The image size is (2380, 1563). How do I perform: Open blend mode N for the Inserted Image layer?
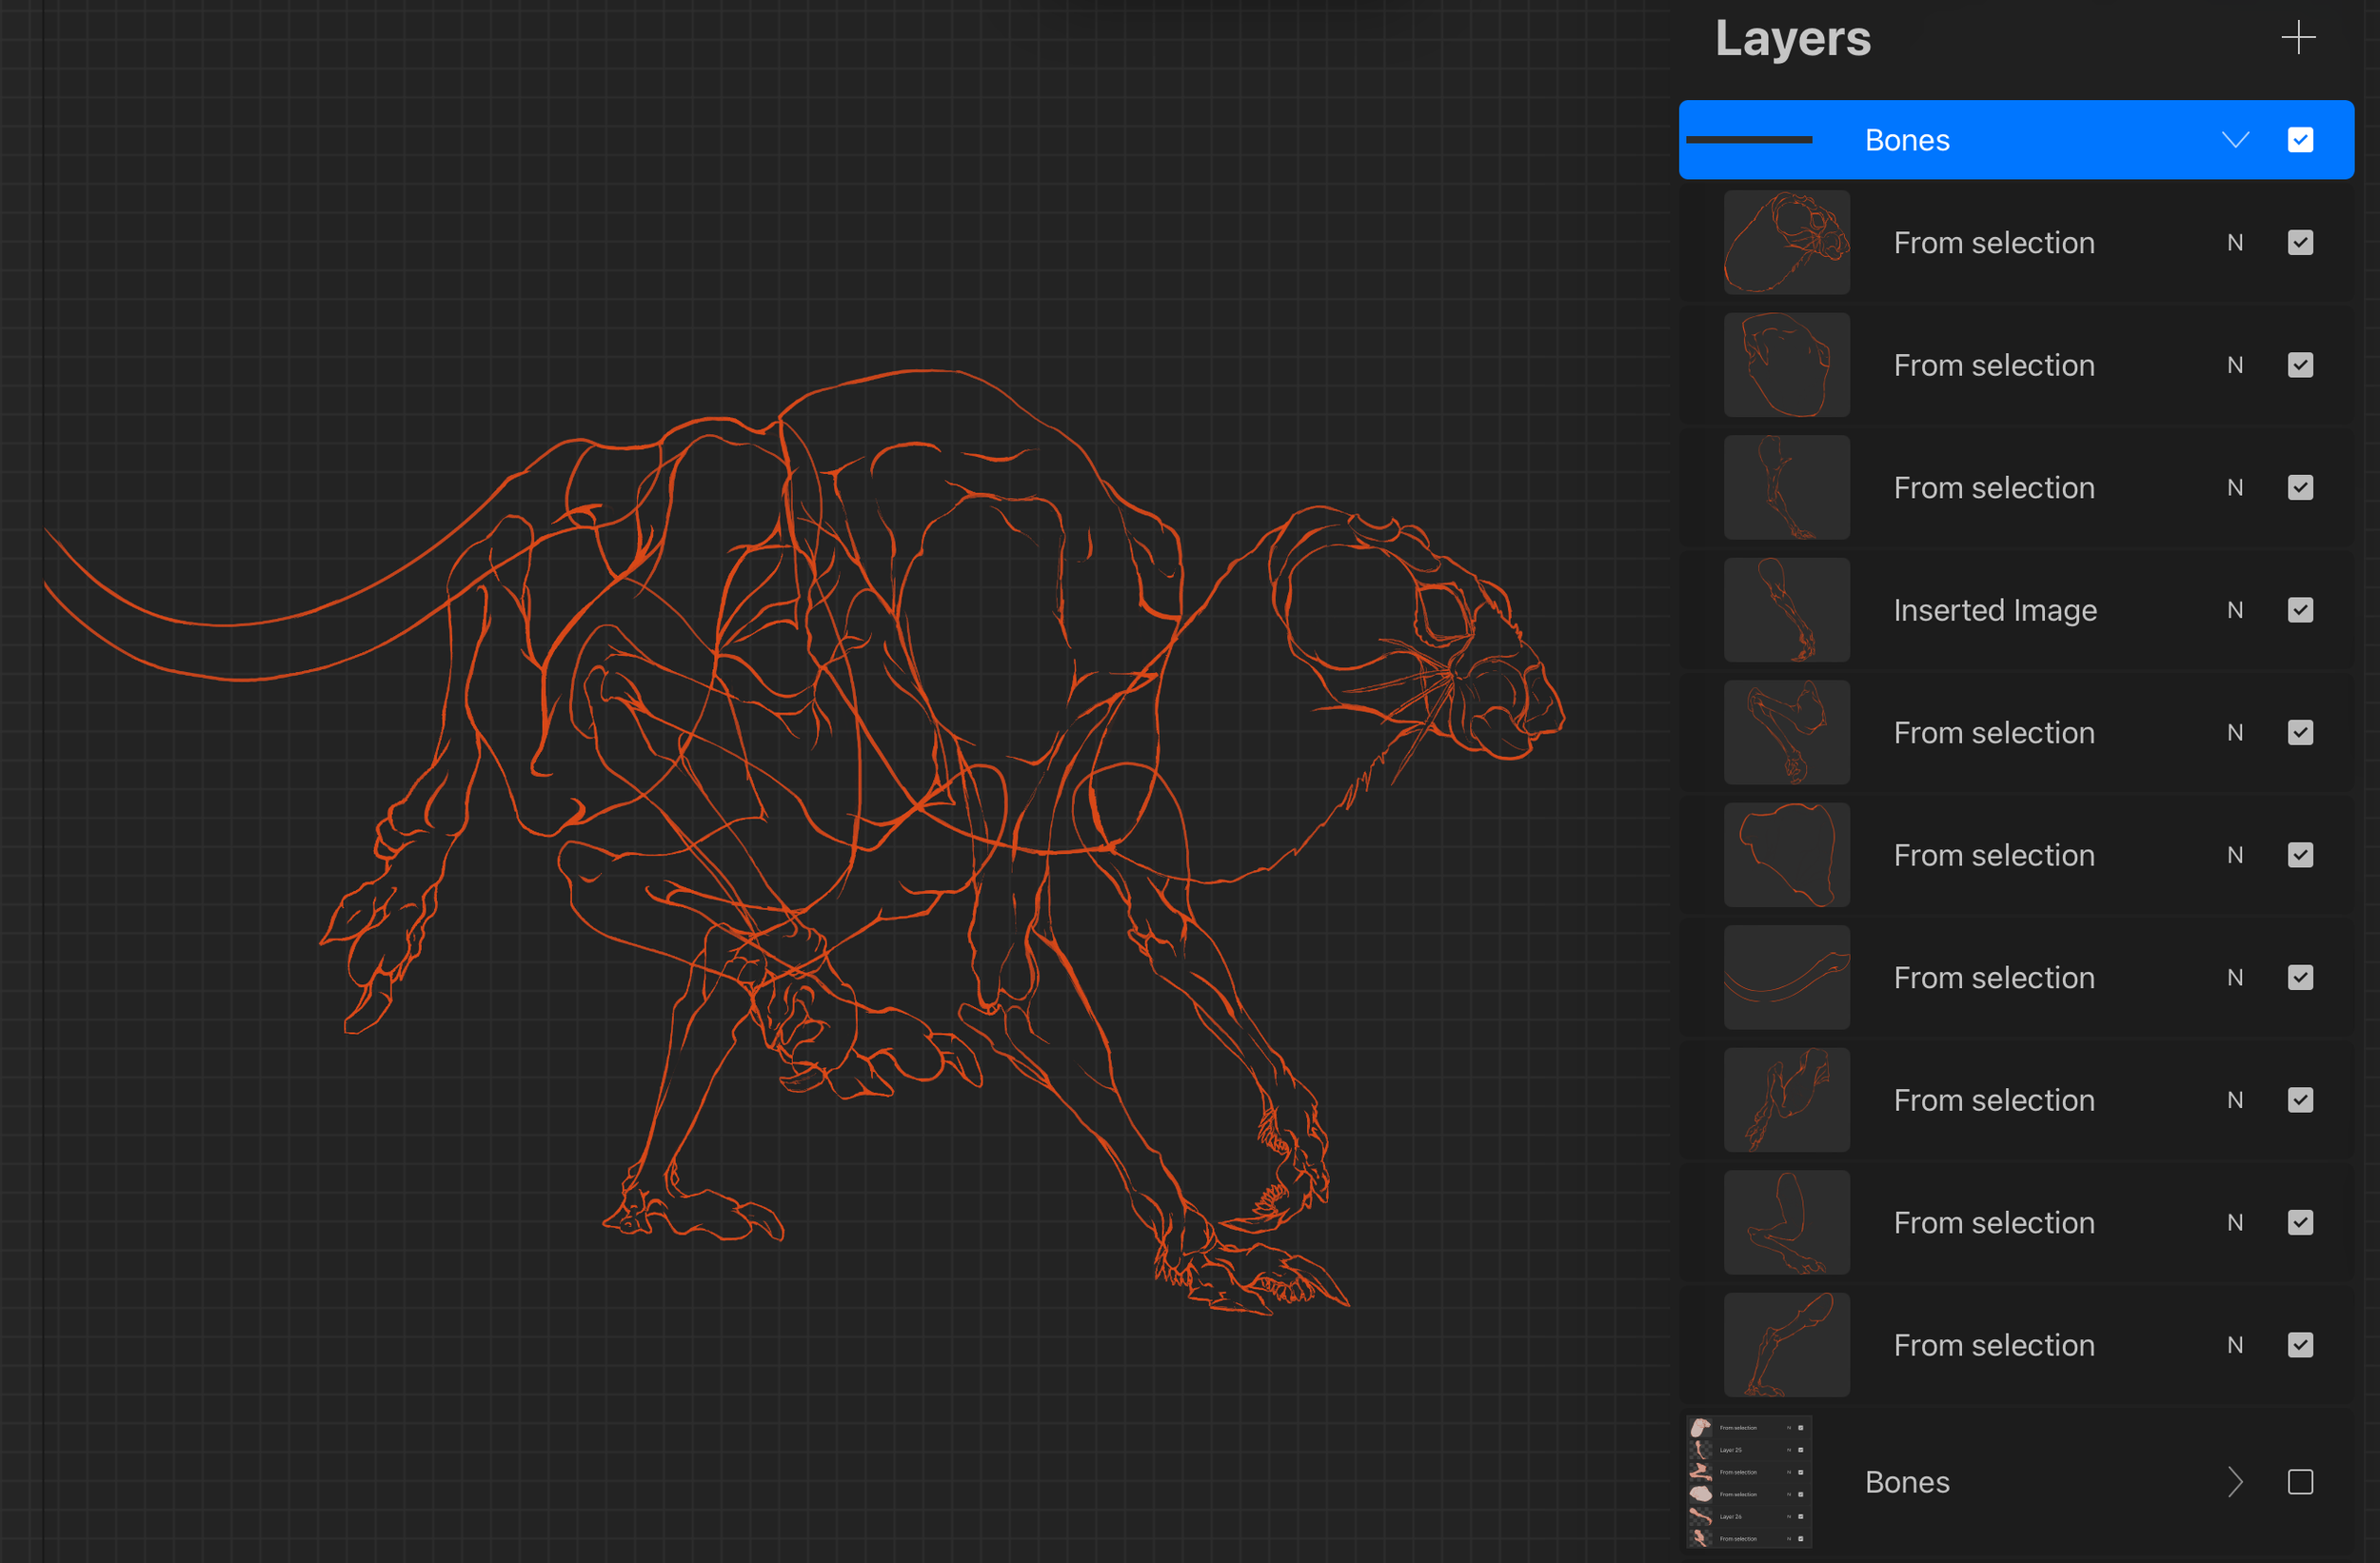coord(2236,610)
